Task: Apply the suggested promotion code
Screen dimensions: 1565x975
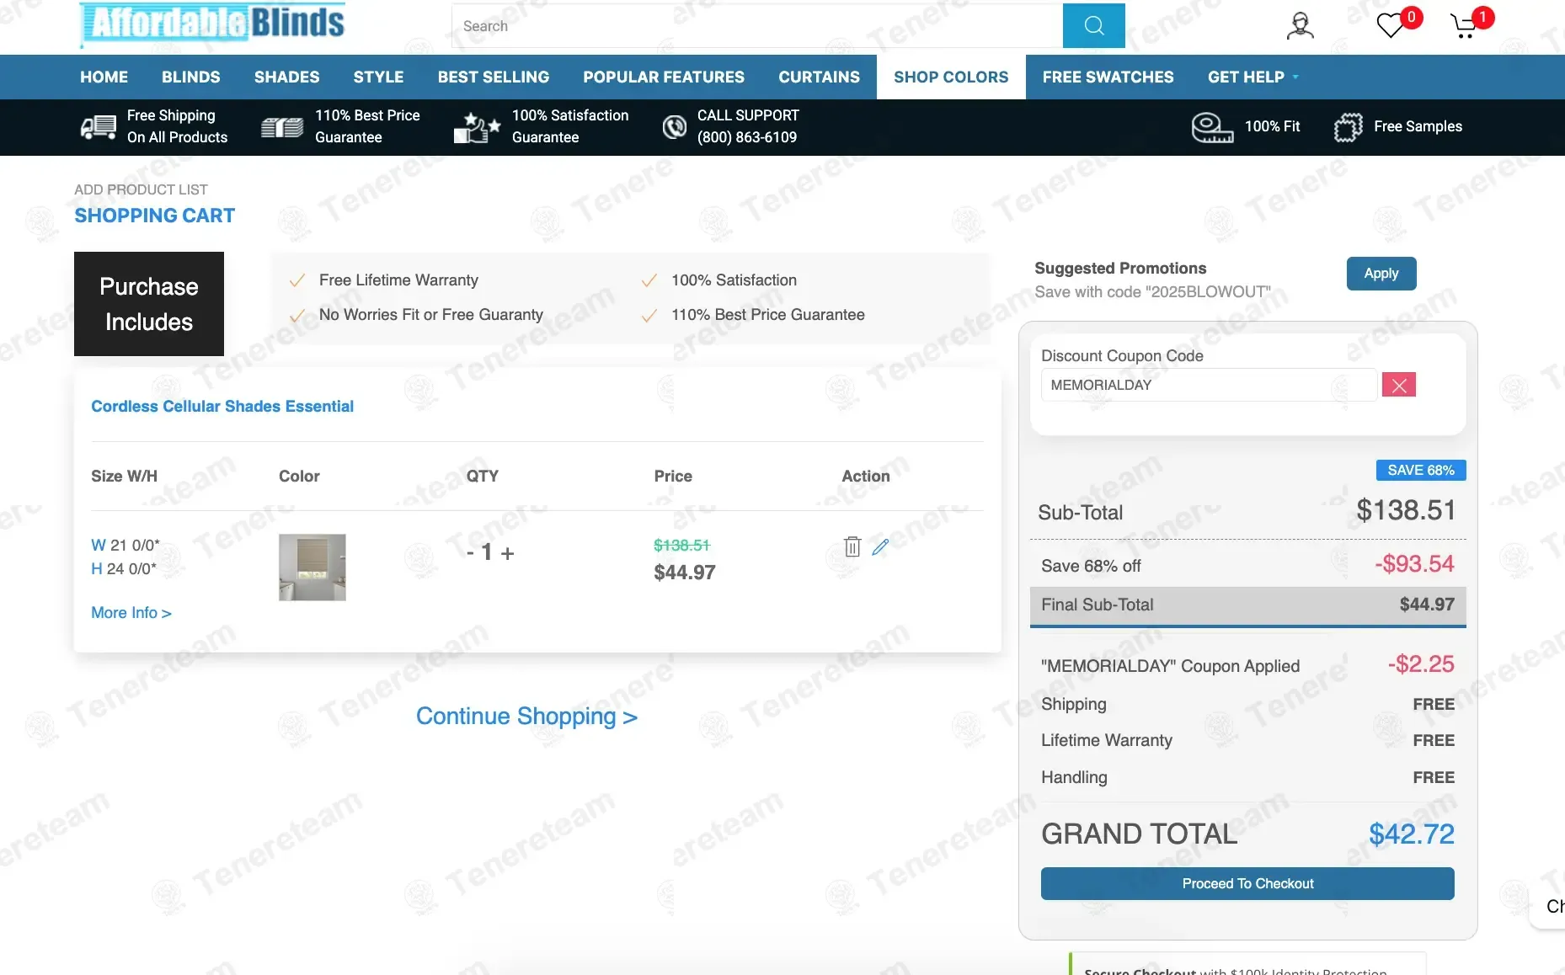Action: pyautogui.click(x=1381, y=274)
